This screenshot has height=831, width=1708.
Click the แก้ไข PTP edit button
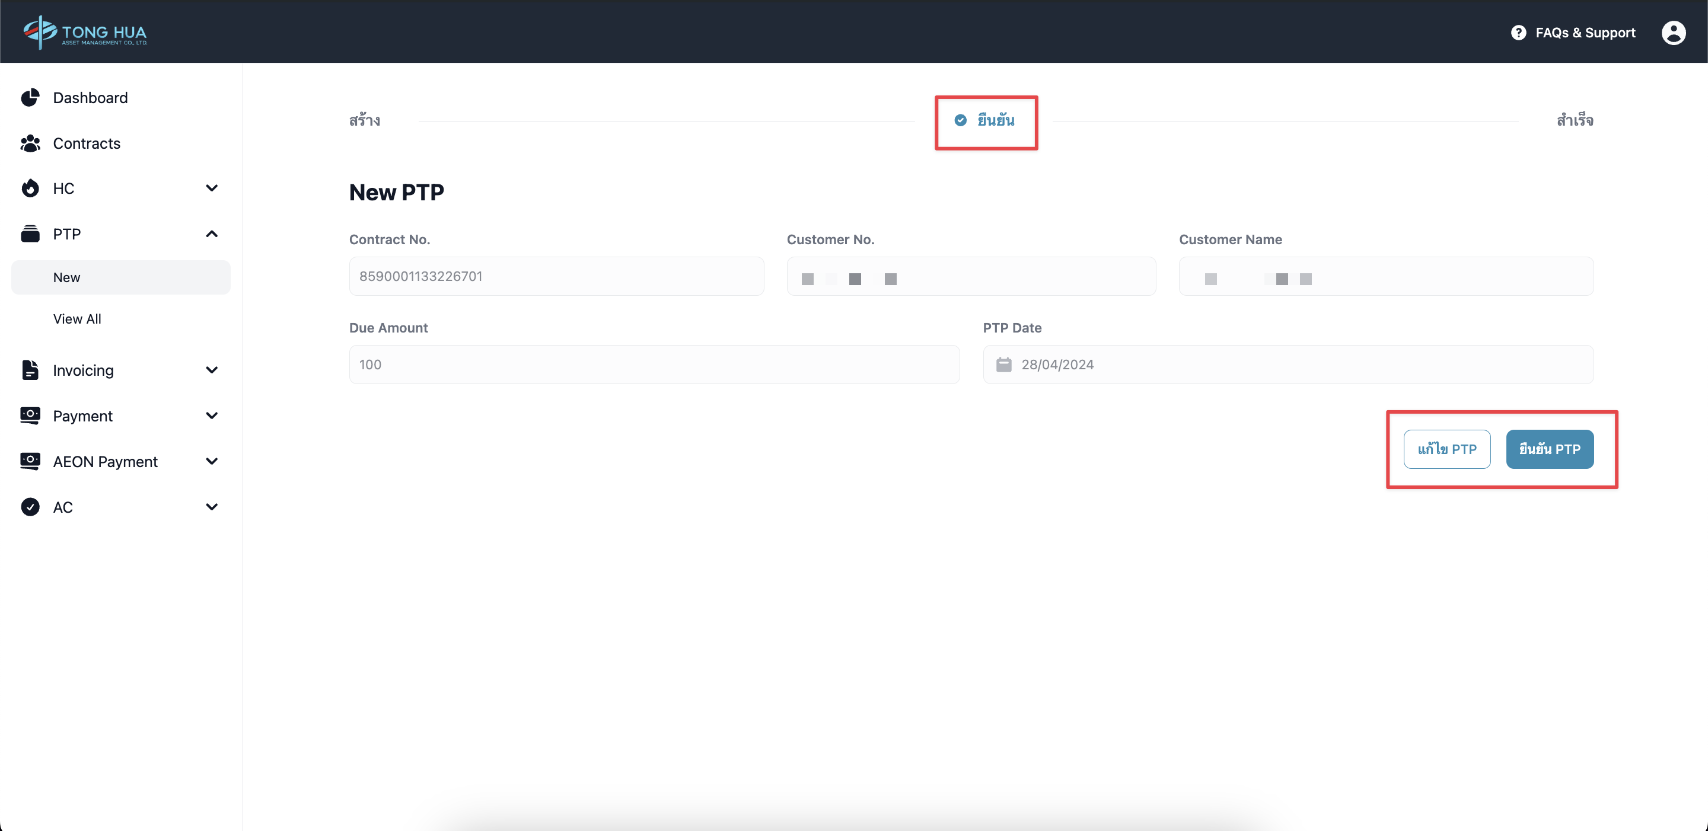1447,449
